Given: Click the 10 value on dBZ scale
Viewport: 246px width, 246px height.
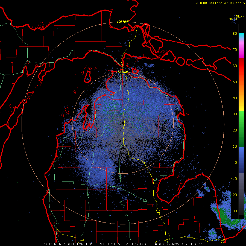Looking at the screenshot, I should [235, 147].
